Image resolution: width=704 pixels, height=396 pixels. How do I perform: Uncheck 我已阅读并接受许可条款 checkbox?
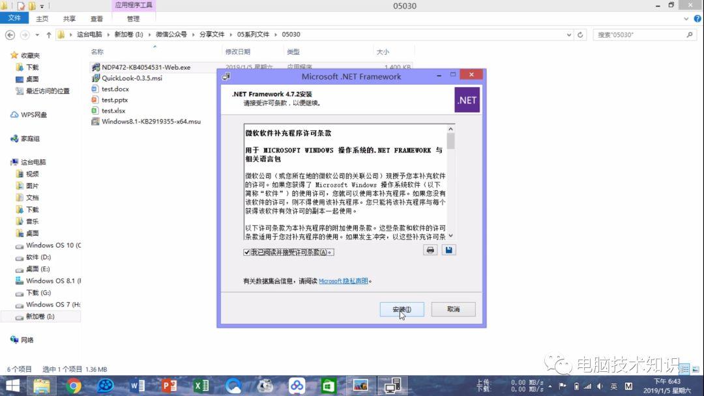246,252
